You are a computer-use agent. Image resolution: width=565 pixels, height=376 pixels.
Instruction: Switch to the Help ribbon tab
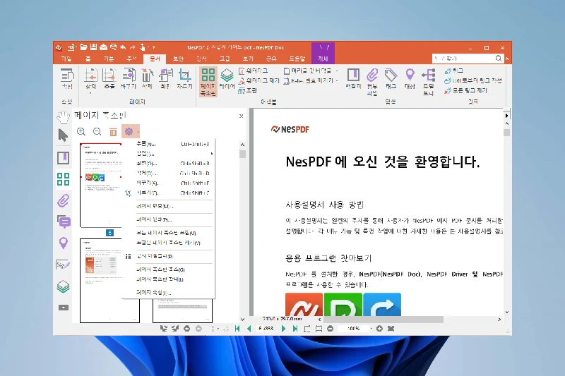[x=297, y=59]
